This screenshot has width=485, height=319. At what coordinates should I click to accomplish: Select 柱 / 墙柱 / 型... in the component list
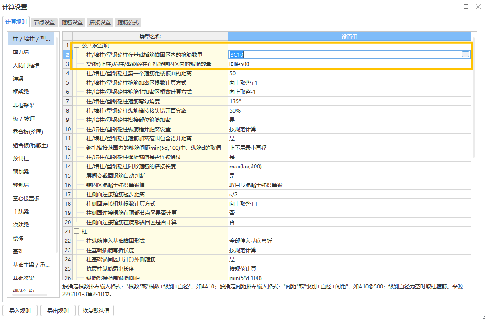(31, 39)
